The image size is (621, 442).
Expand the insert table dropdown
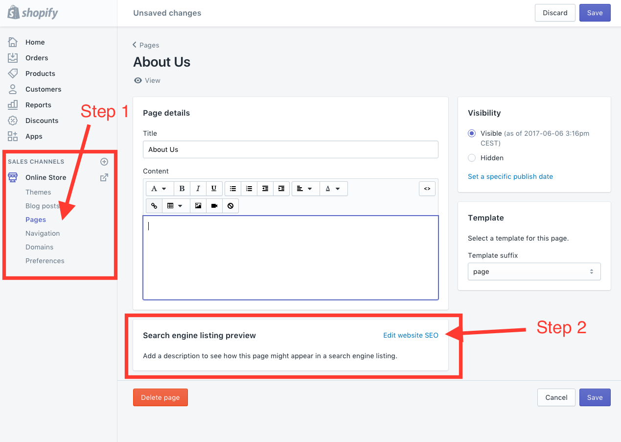pos(175,206)
